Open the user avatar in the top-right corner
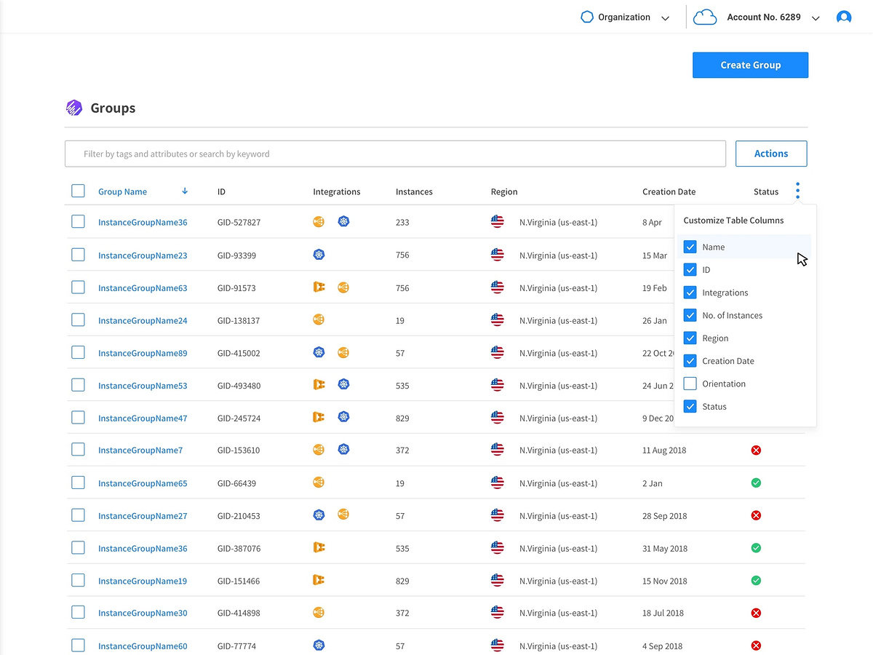 [843, 16]
